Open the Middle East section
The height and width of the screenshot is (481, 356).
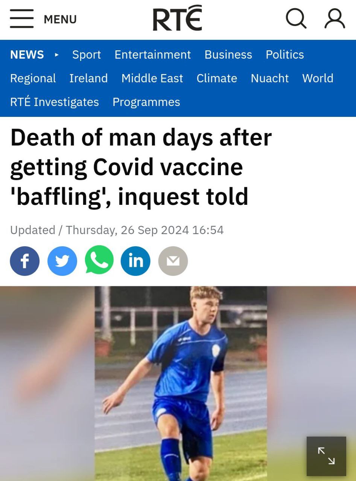pyautogui.click(x=152, y=78)
